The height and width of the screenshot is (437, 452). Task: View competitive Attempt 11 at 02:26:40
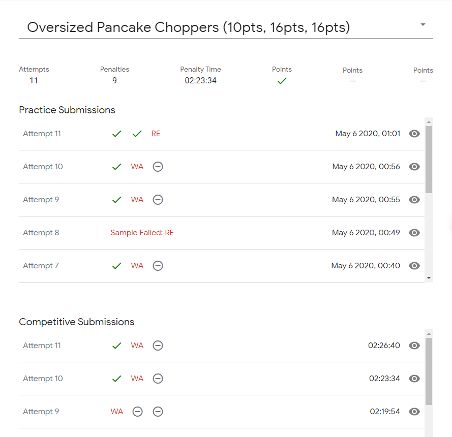pyautogui.click(x=414, y=346)
